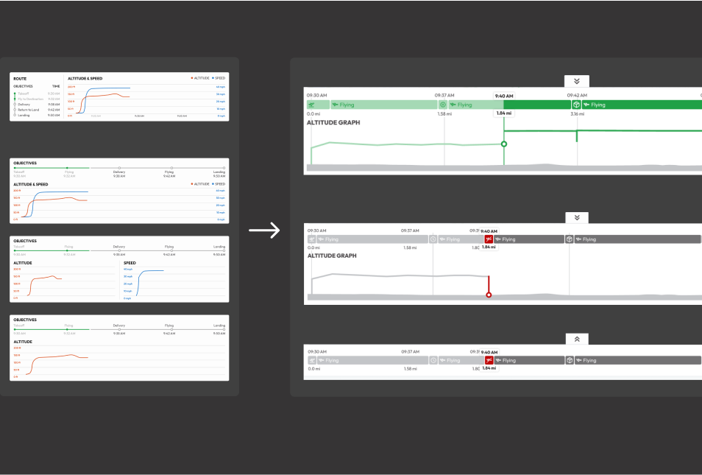Collapse the top green altitude graph panel
Viewport: 702px width, 475px height.
[x=577, y=82]
